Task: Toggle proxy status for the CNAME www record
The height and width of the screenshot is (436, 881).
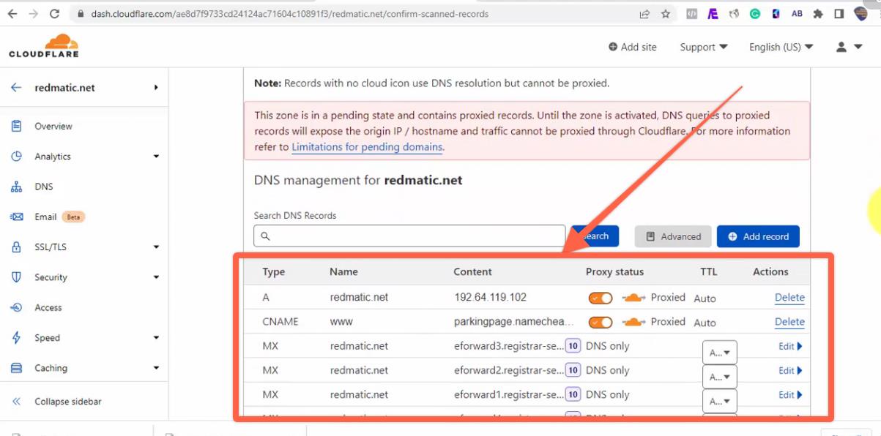Action: coord(601,322)
